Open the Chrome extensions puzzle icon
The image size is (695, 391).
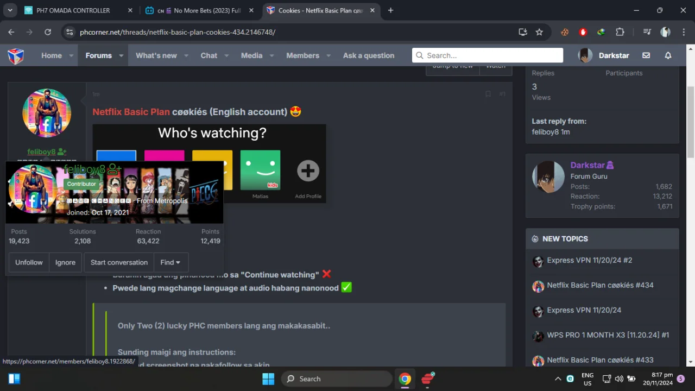coord(620,32)
